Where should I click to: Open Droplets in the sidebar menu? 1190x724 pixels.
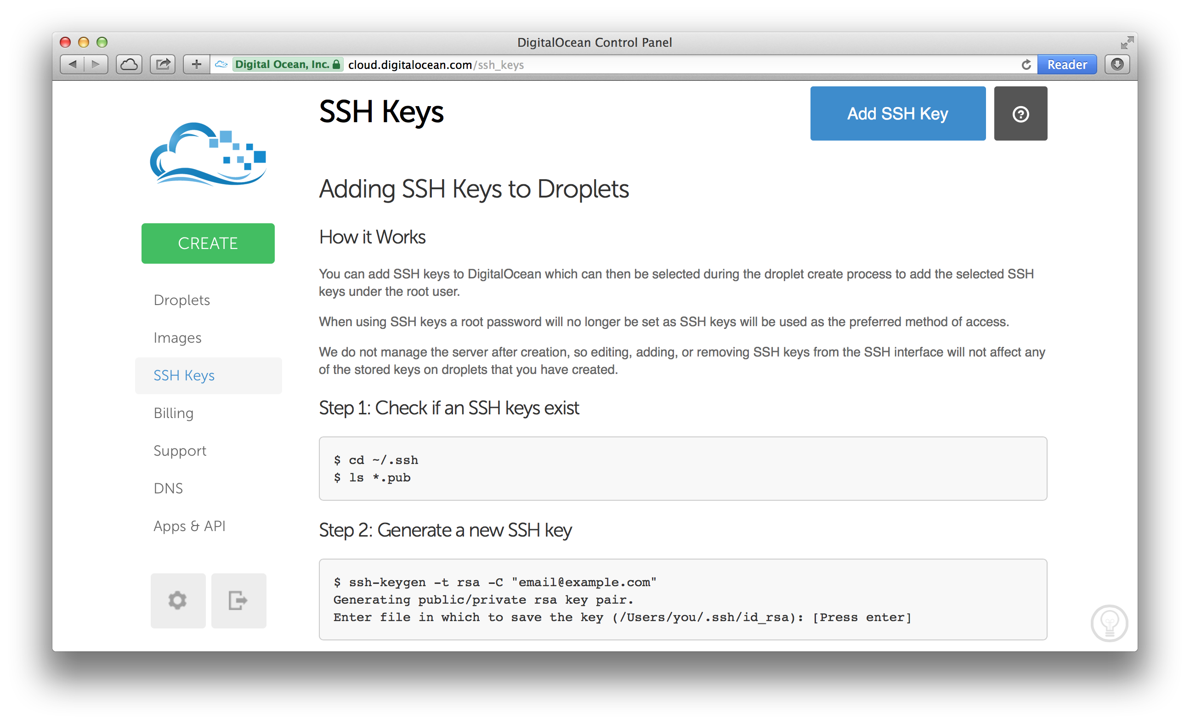[181, 300]
